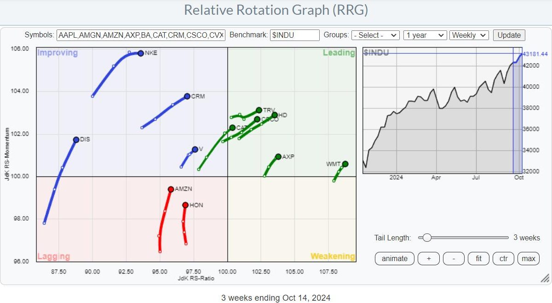Screen dimensions: 552x303
Task: Click the animate button
Action: tap(395, 258)
